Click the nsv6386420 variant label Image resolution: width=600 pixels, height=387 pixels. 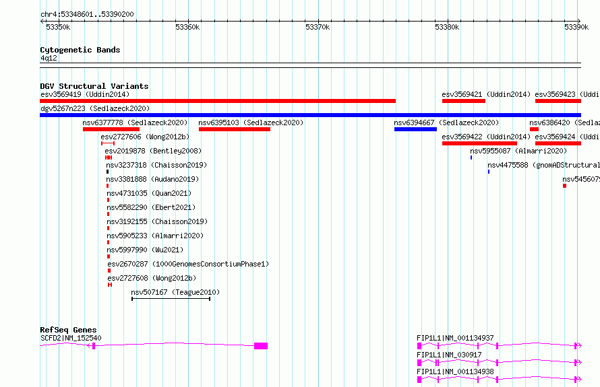(x=565, y=122)
